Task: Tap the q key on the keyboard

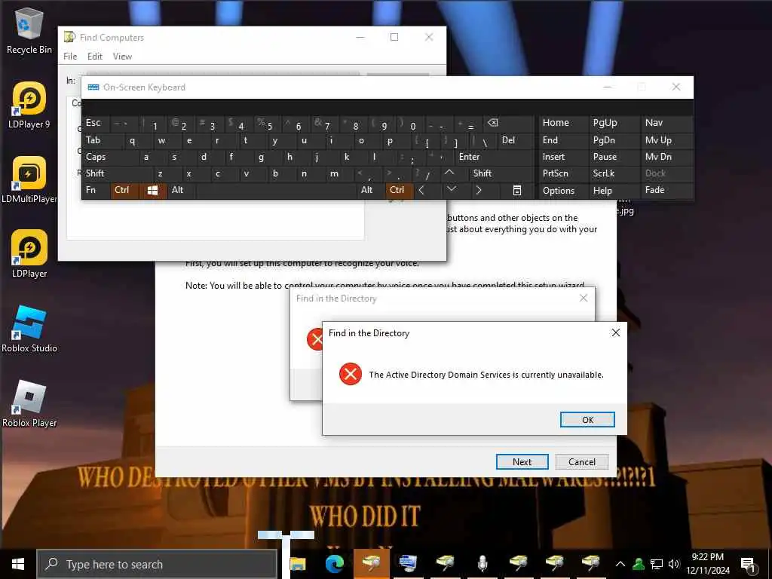Action: (x=132, y=140)
